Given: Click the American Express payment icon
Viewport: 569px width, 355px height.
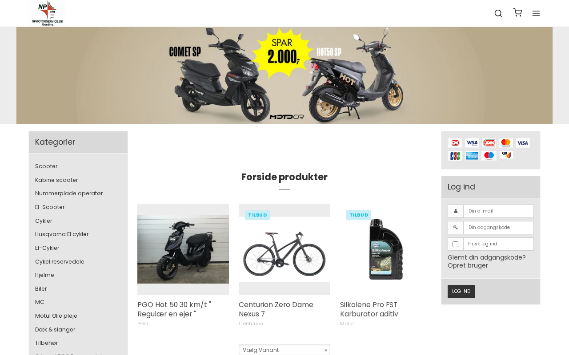Looking at the screenshot, I should click(472, 156).
